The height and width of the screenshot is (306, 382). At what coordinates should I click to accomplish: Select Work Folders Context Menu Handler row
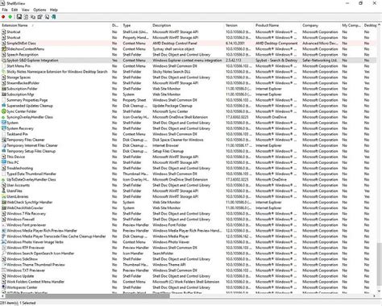point(189,282)
